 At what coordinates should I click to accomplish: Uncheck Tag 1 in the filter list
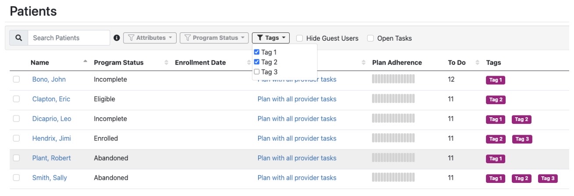257,52
